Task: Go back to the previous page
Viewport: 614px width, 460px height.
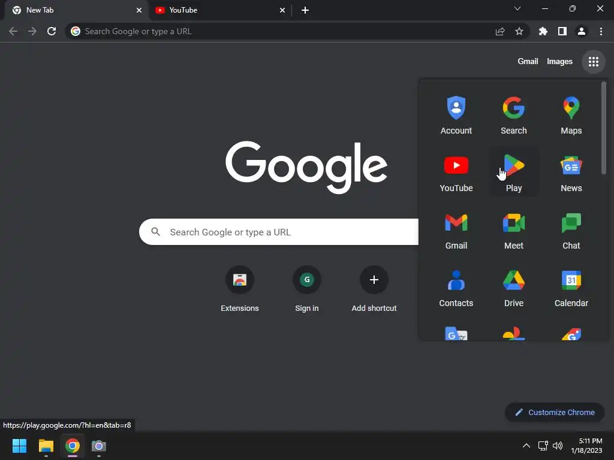Action: (x=13, y=31)
